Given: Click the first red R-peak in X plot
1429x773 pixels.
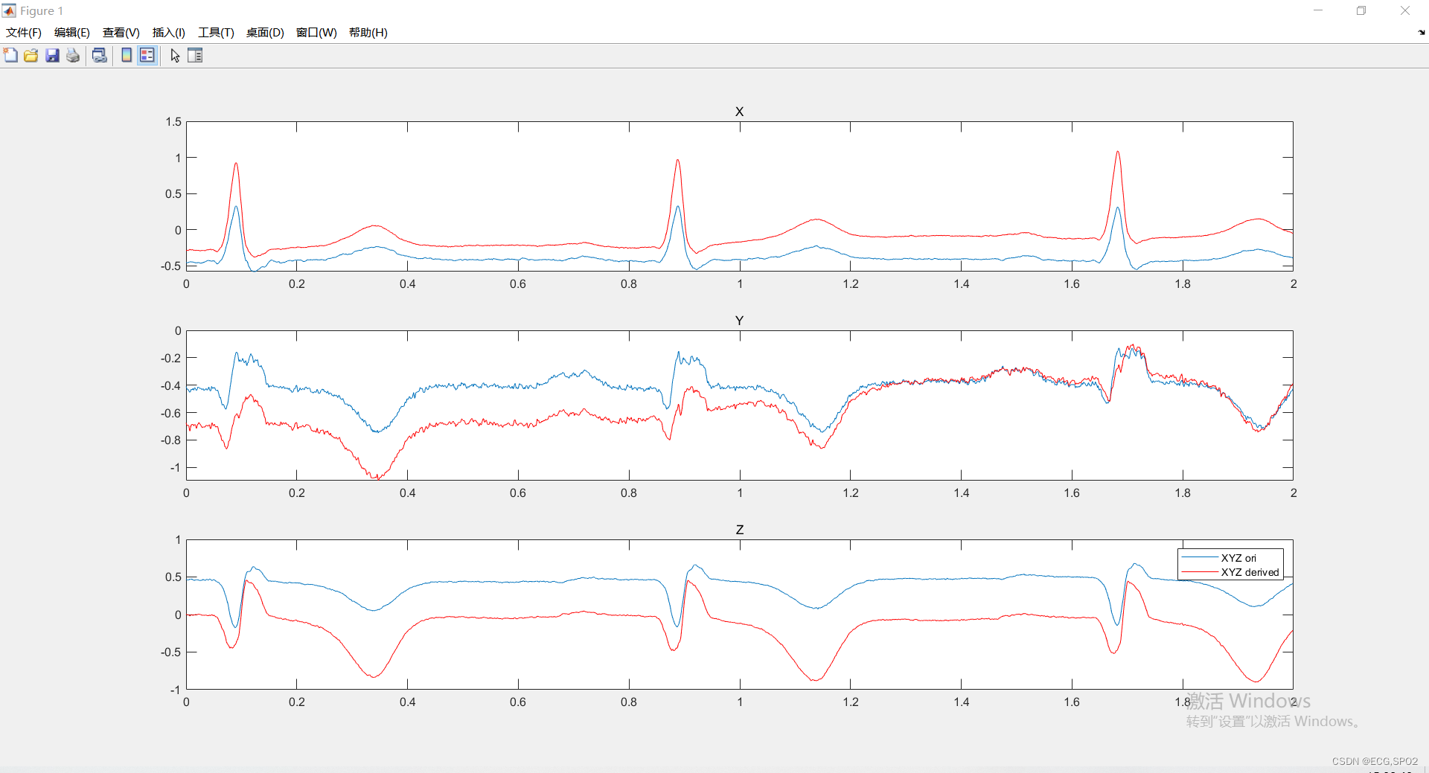Looking at the screenshot, I should (236, 164).
